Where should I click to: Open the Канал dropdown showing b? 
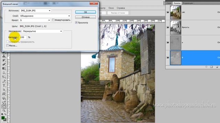pyautogui.click(x=35, y=20)
